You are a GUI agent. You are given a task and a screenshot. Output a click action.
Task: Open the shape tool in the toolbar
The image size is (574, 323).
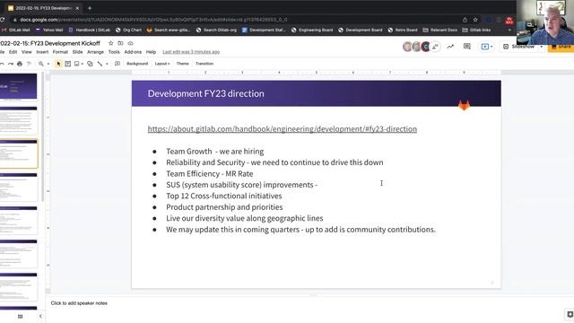pos(90,64)
